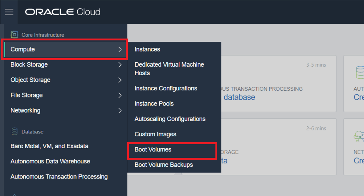Screen dimensions: 364x196
Task: Click the 3-5 mins text
Action: pos(316,65)
